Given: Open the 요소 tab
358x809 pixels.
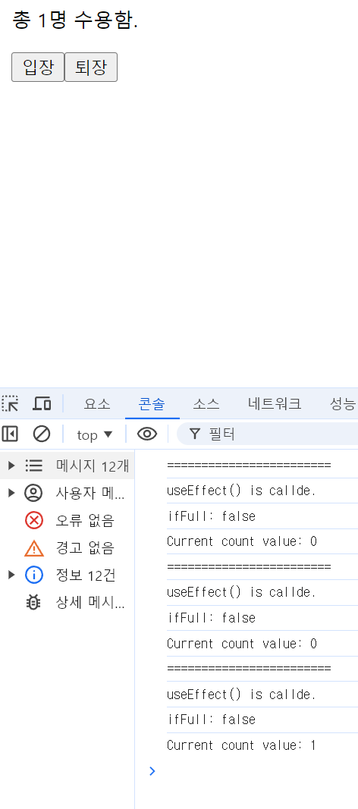Looking at the screenshot, I should 97,404.
